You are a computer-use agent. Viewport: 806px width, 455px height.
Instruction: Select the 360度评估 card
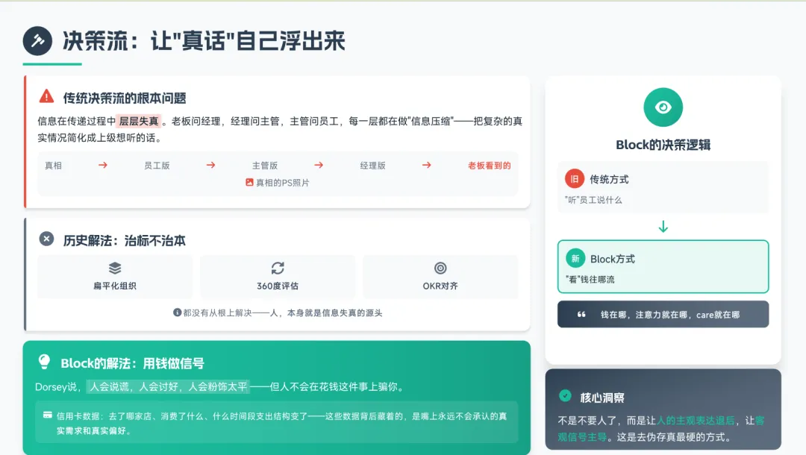tap(278, 277)
